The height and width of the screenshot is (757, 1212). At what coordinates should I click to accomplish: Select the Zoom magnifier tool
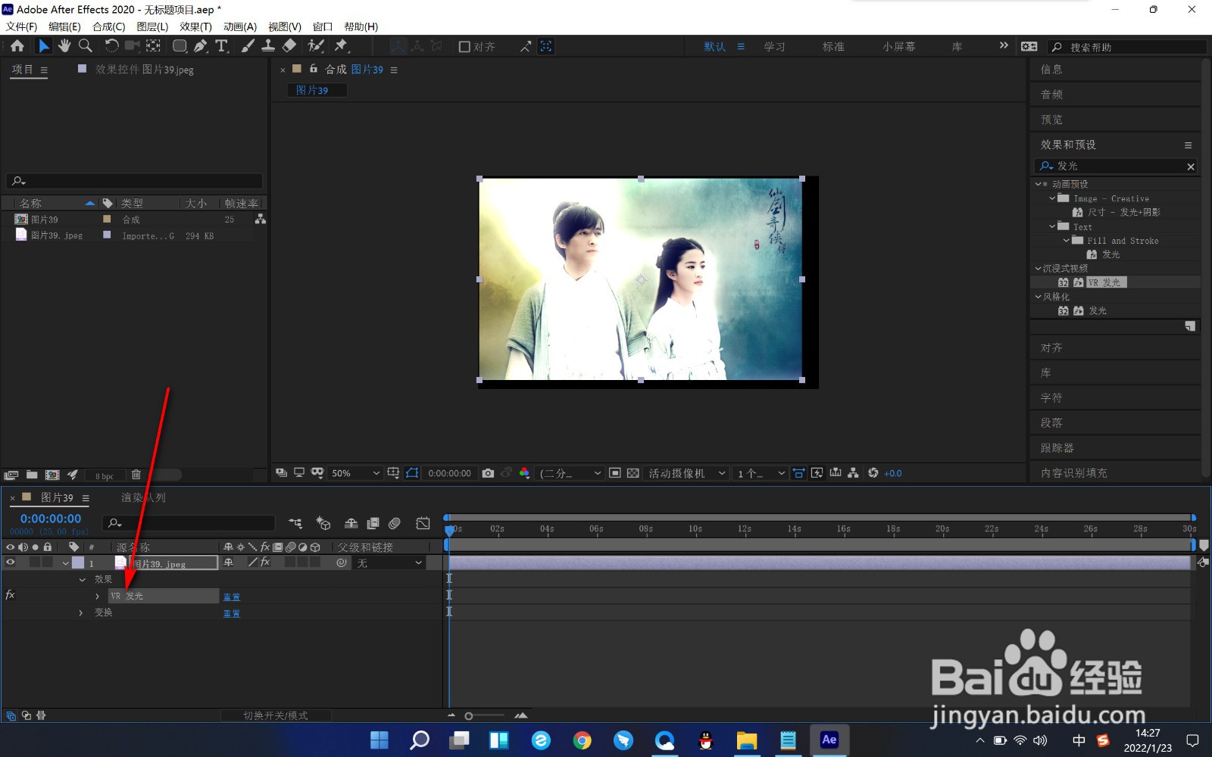86,46
